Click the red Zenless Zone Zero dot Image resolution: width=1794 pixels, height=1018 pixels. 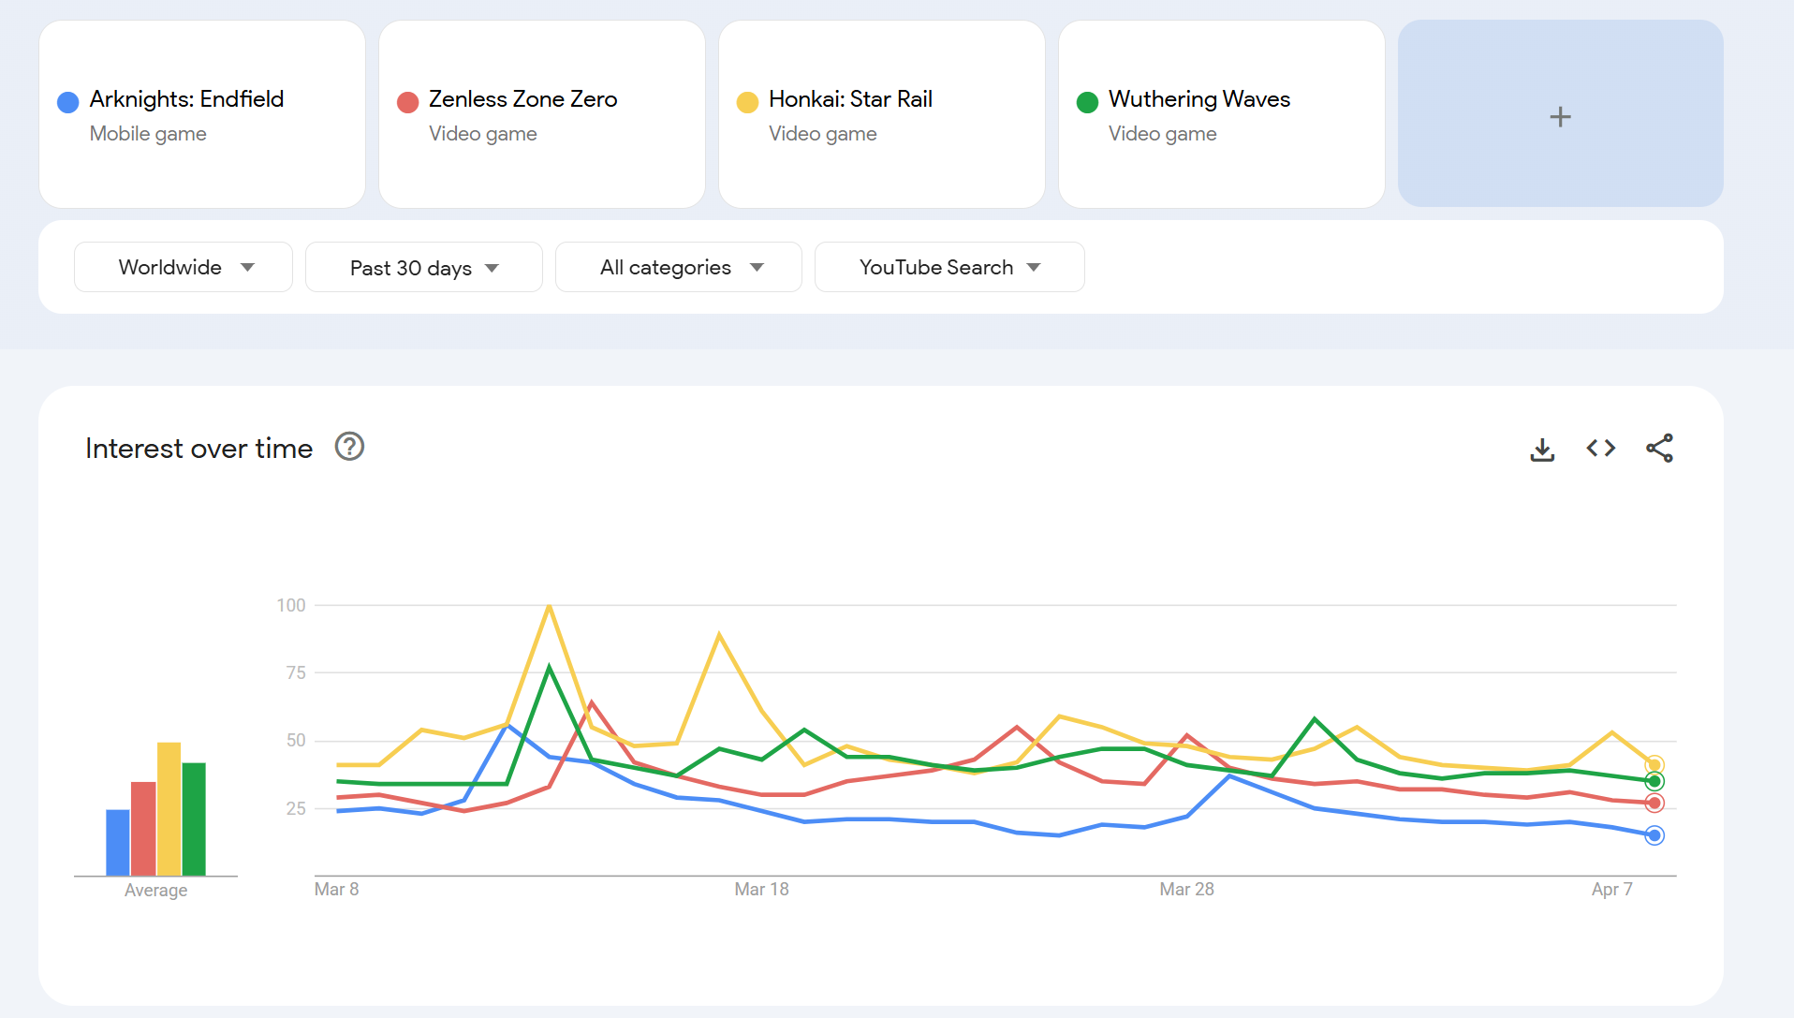pos(407,102)
